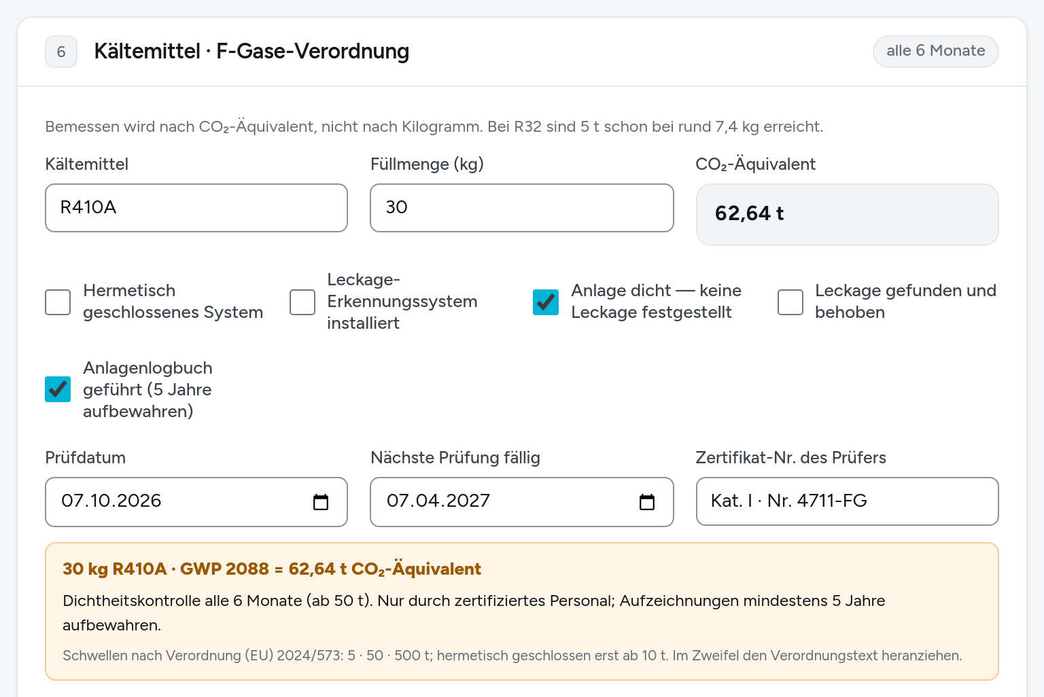1044x697 pixels.
Task: Click the Bemessen wird nach CO₂-Äquivalent hint
Action: point(434,127)
